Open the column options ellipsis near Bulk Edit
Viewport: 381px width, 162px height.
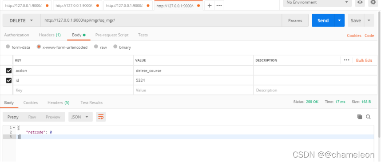coord(346,60)
